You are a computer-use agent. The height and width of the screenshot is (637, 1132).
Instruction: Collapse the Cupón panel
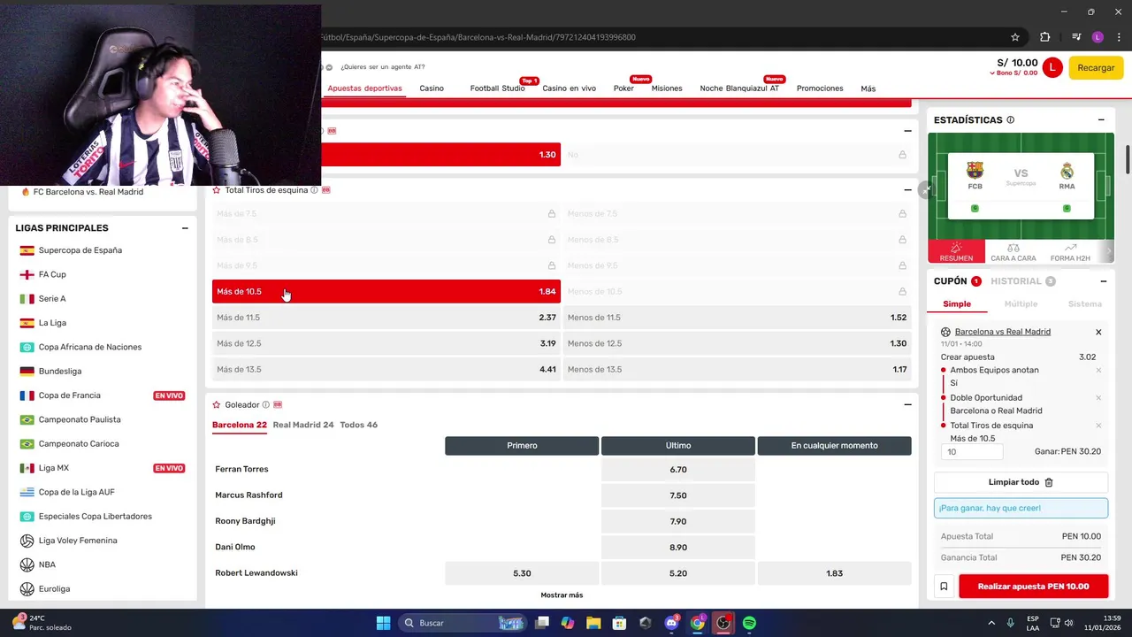(1103, 281)
